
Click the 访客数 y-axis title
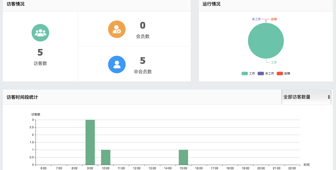tap(36, 114)
